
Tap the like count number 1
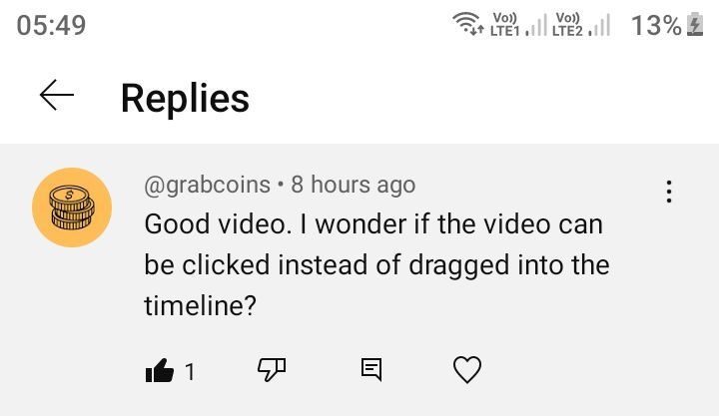click(190, 372)
